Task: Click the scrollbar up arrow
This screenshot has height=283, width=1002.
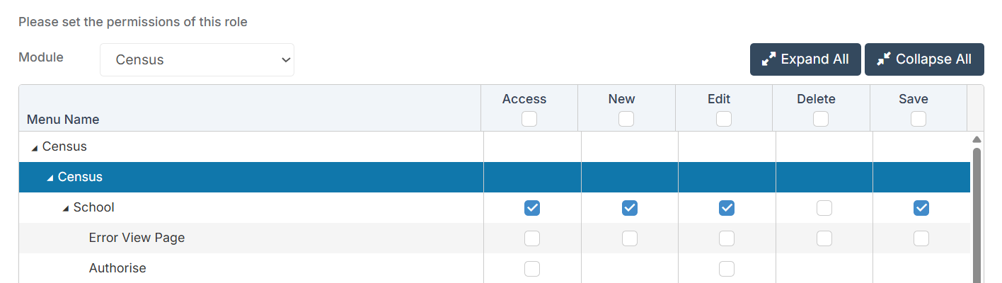Action: (977, 139)
